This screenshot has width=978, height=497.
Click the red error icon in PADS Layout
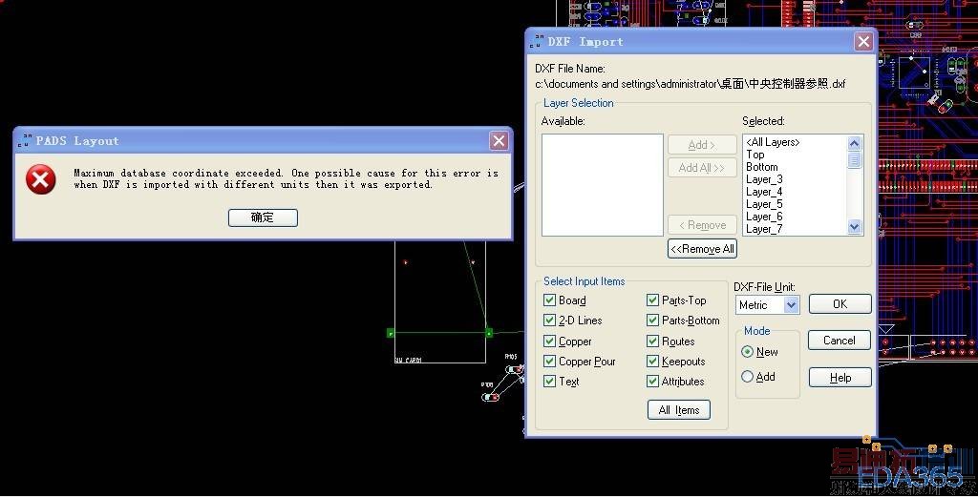tap(40, 179)
